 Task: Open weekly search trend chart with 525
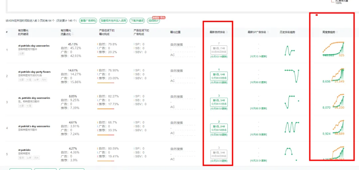point(333,49)
